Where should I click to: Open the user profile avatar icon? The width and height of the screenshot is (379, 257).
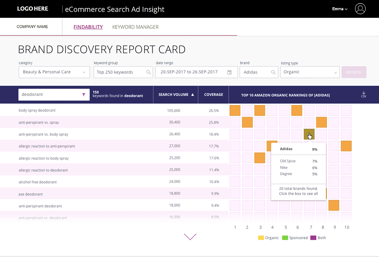(x=360, y=9)
